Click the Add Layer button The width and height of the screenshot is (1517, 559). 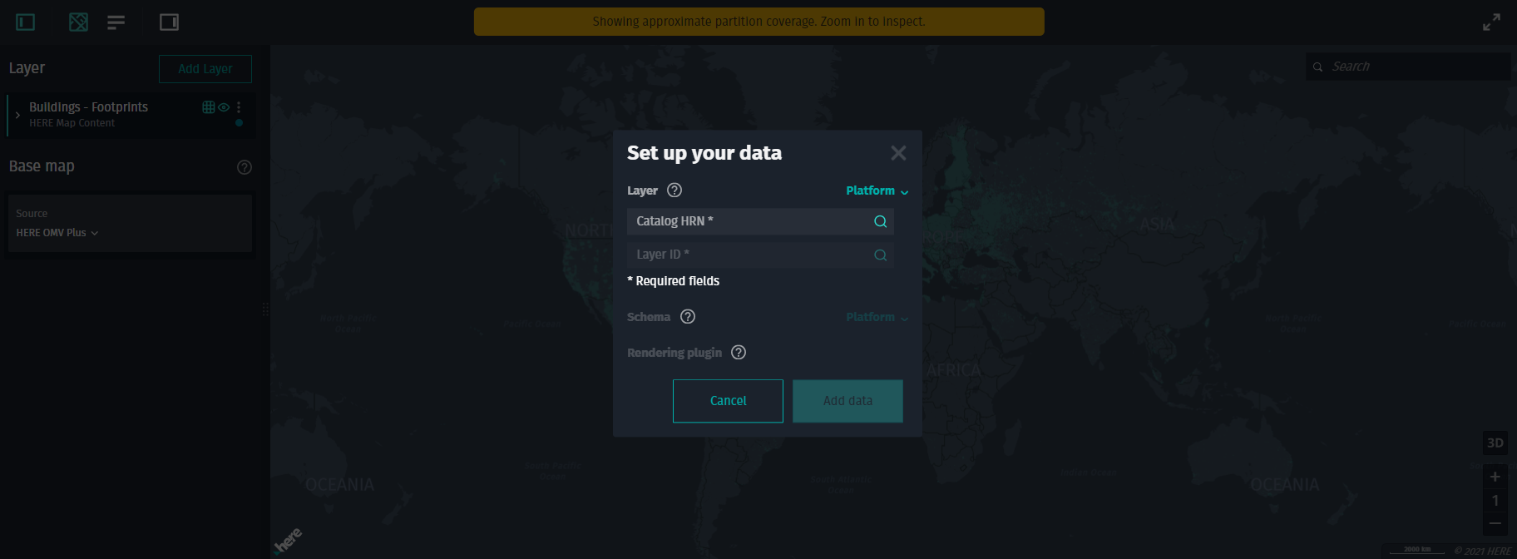(205, 69)
